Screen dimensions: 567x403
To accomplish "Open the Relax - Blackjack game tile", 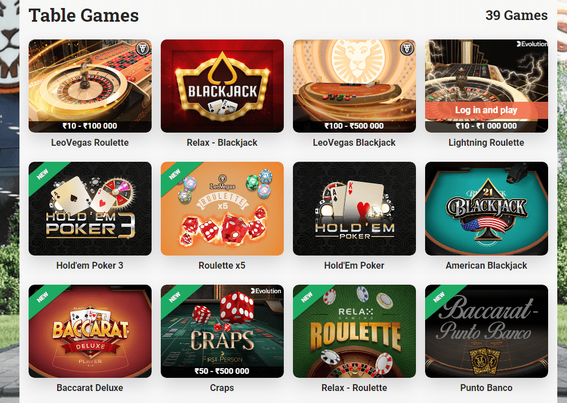I will 222,86.
